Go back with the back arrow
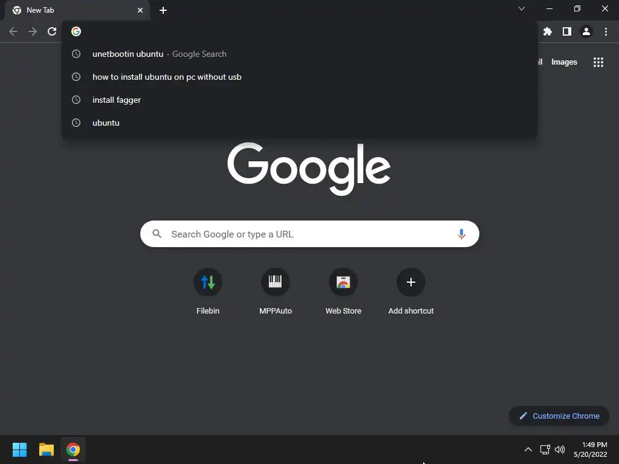Viewport: 619px width, 464px height. pos(13,31)
